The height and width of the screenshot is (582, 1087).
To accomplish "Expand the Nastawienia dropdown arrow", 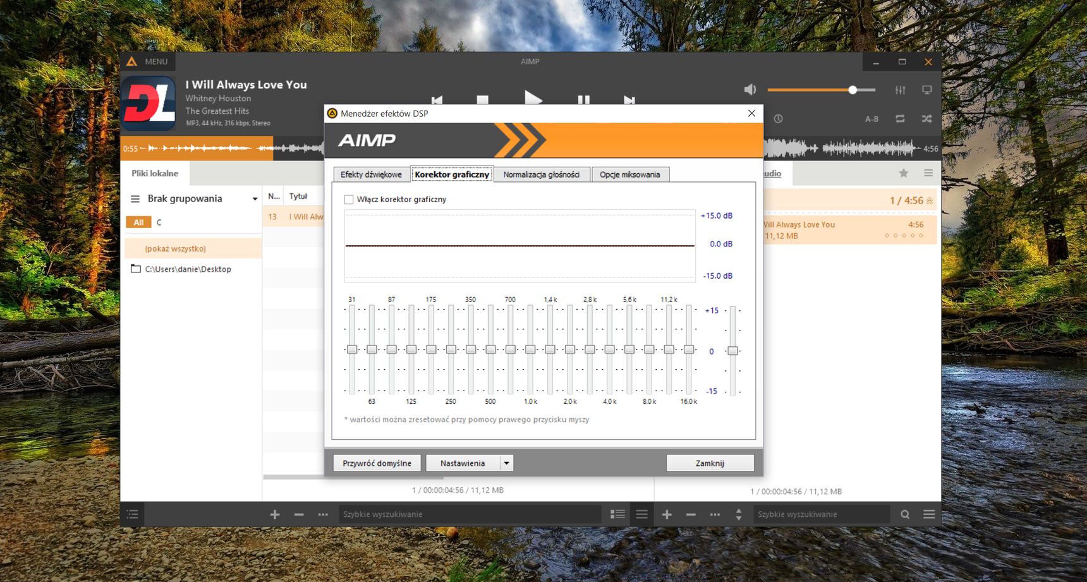I will 506,463.
